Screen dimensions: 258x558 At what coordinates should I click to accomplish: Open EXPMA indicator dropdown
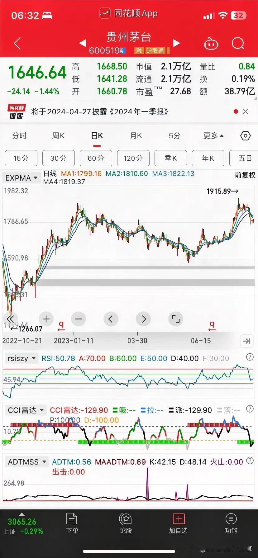click(x=21, y=178)
